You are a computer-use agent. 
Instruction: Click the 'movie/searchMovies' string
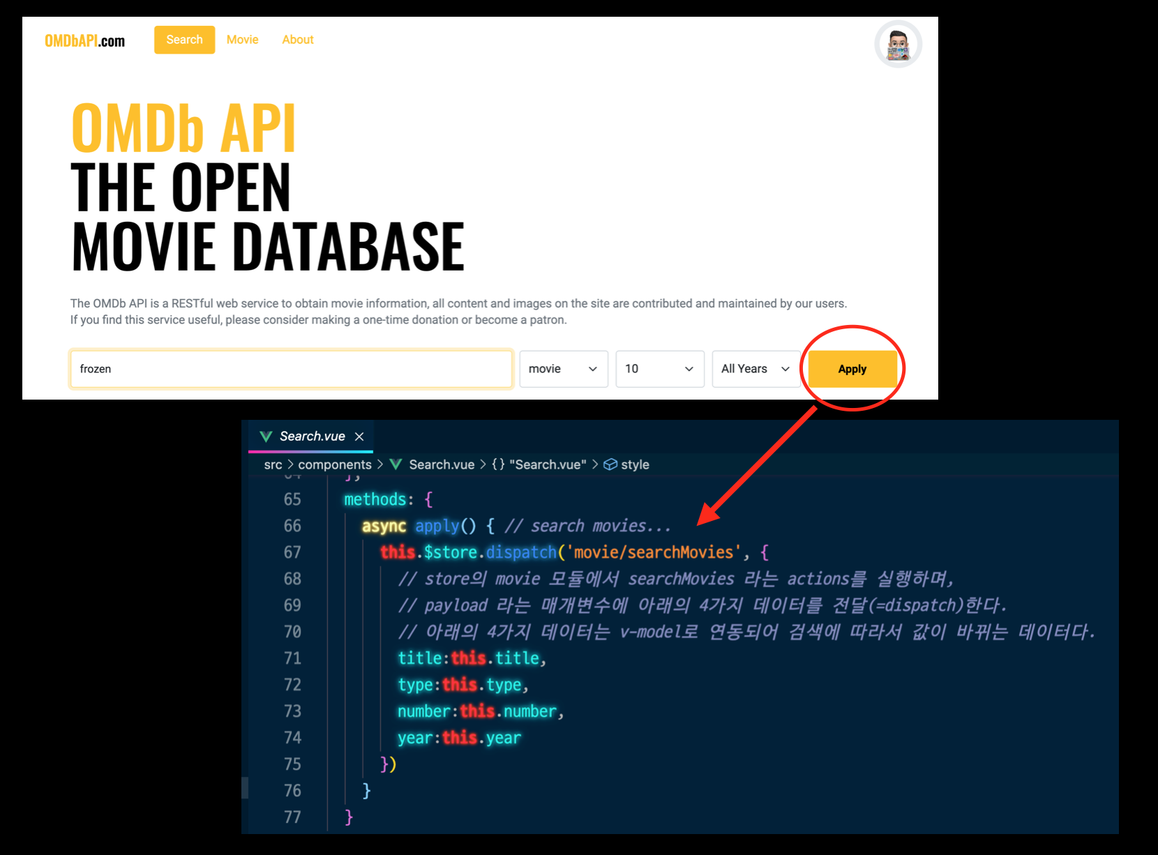coord(654,552)
